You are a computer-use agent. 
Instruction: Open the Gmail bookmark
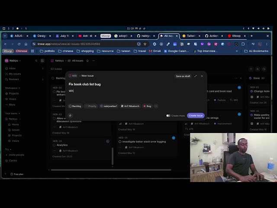[x=155, y=51]
